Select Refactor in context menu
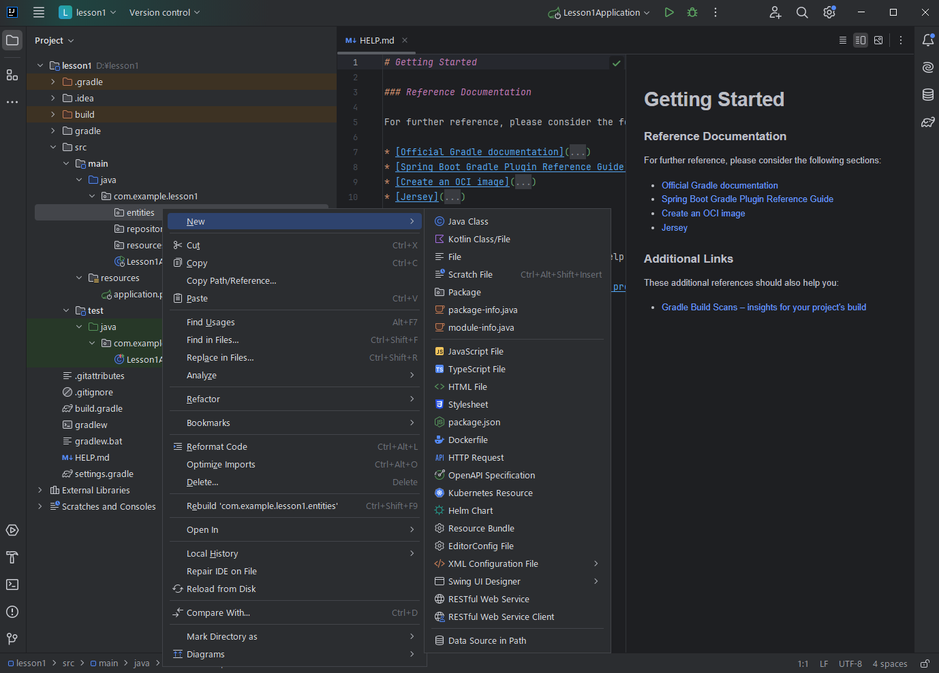The height and width of the screenshot is (673, 939). point(294,399)
